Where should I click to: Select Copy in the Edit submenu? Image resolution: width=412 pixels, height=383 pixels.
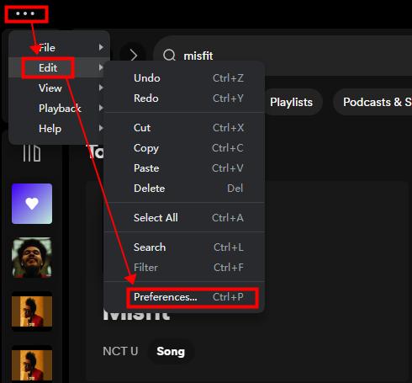click(184, 148)
